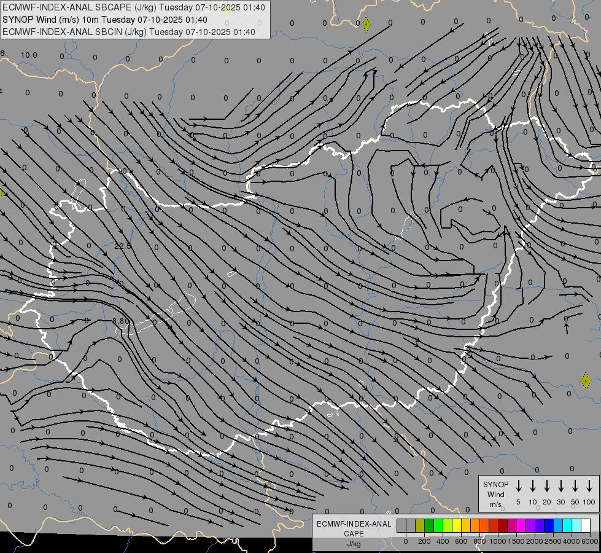Click the 'ECMWF-INDEX-ANAL' label in the CAPE legend
The height and width of the screenshot is (553, 601).
(x=354, y=524)
